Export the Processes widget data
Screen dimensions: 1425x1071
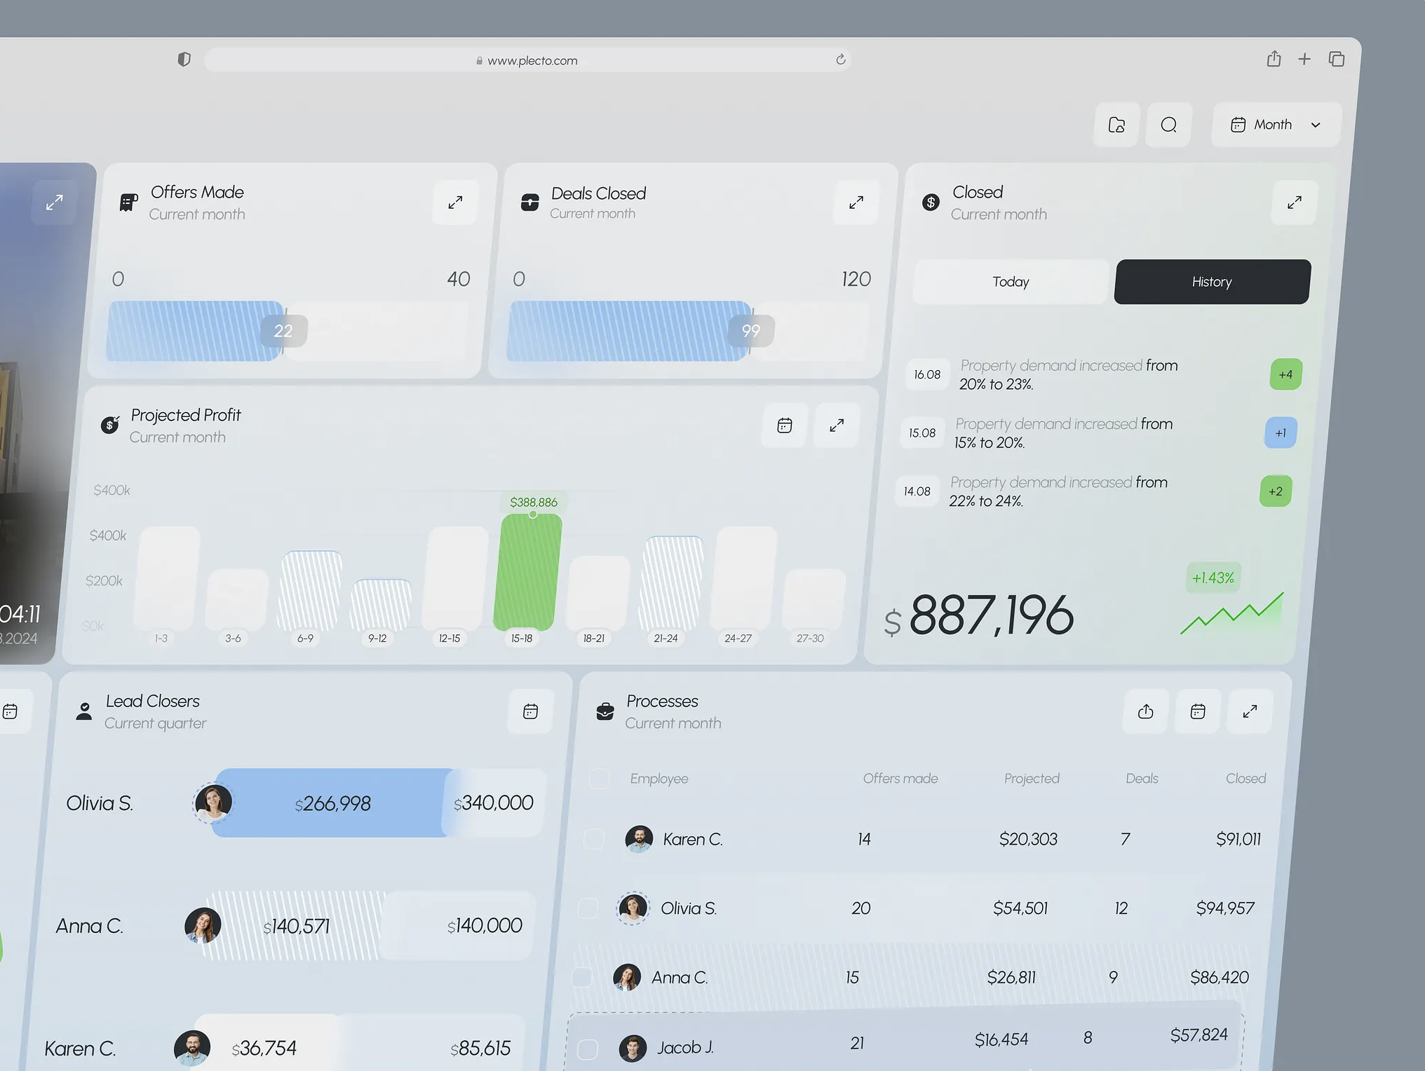1145,712
